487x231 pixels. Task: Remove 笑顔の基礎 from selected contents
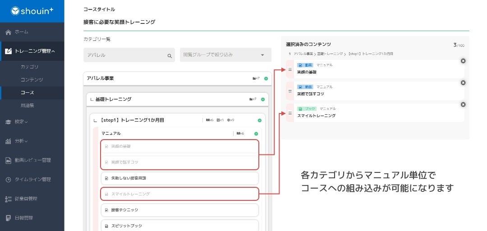coord(463,61)
